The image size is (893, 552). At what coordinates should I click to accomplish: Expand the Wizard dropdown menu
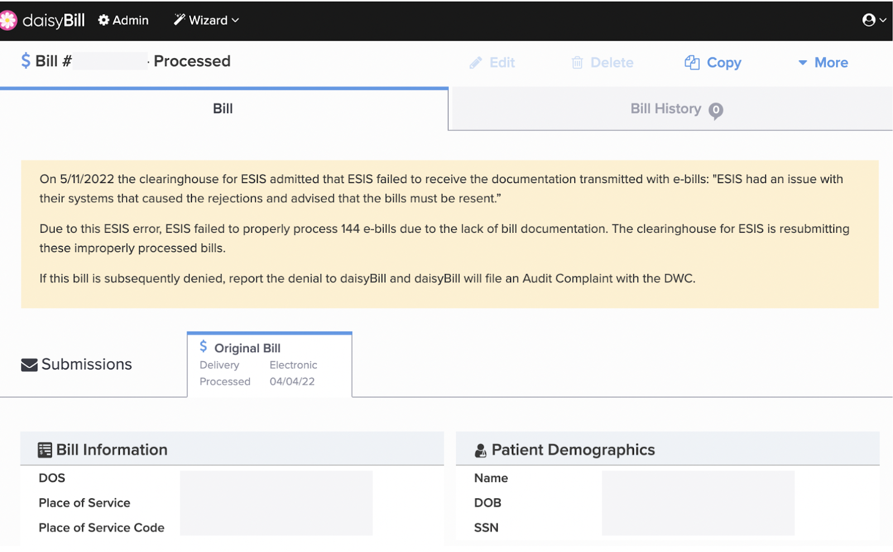pos(207,20)
